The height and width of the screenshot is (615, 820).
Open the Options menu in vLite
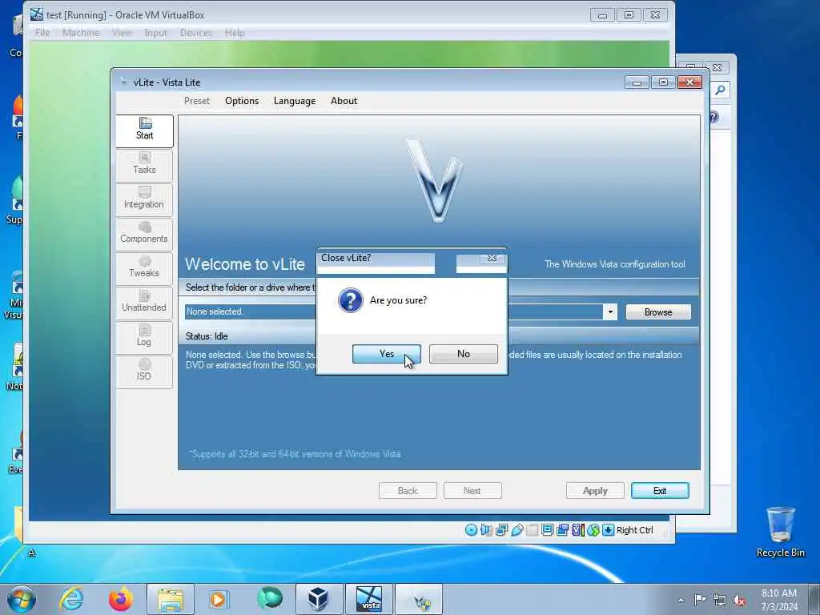(242, 101)
